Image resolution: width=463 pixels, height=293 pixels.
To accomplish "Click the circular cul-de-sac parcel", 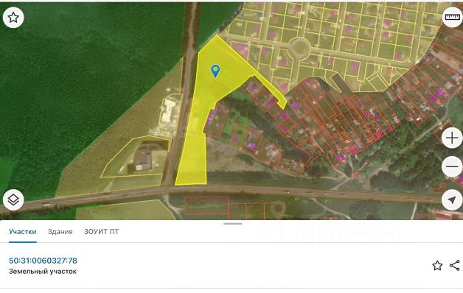I will [x=299, y=47].
